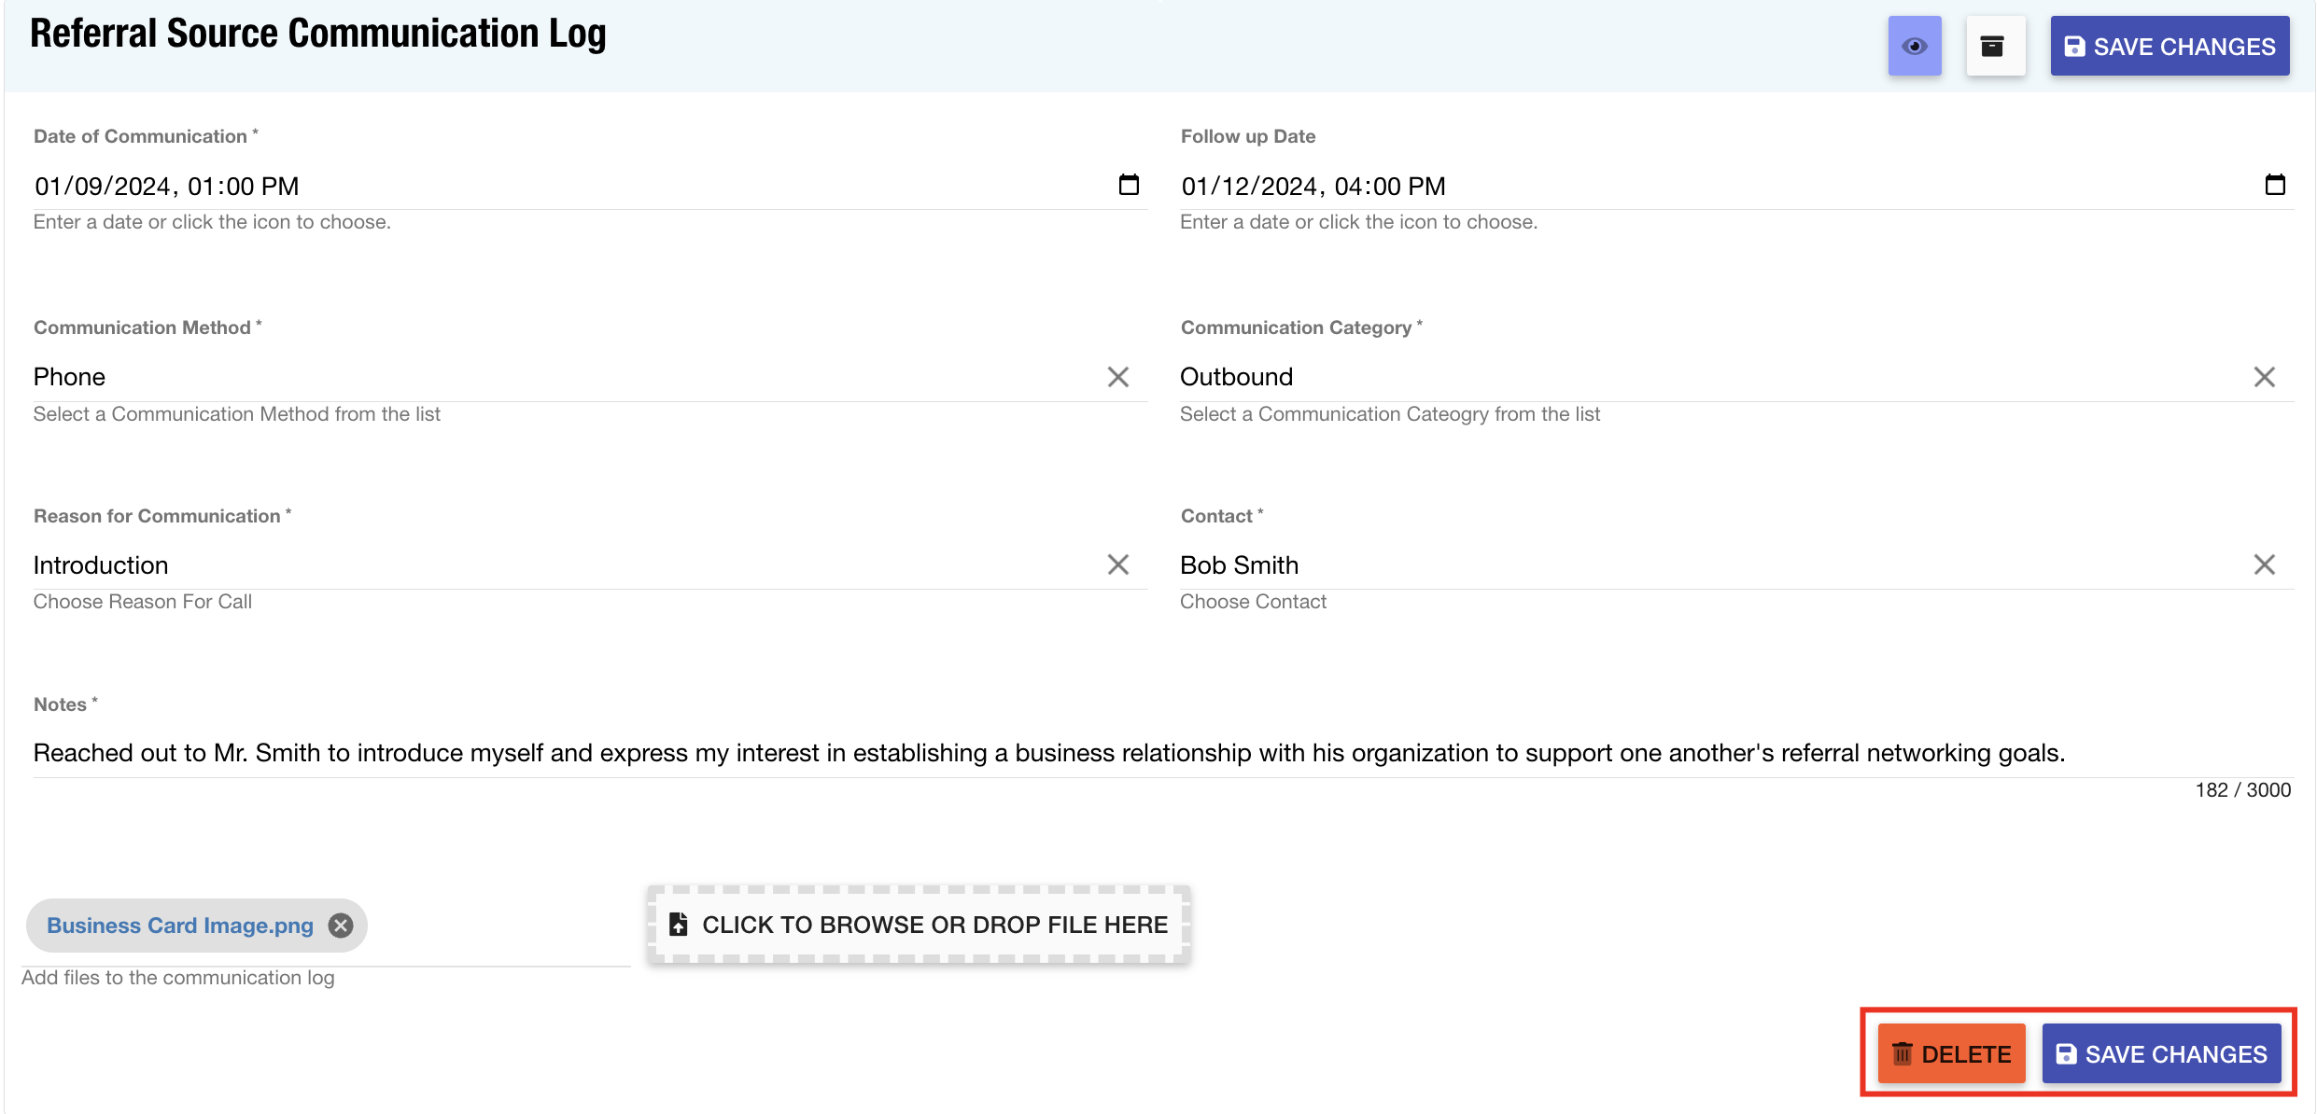Clear the Outbound communication category
Screen dimensions: 2317x1114
(2264, 377)
